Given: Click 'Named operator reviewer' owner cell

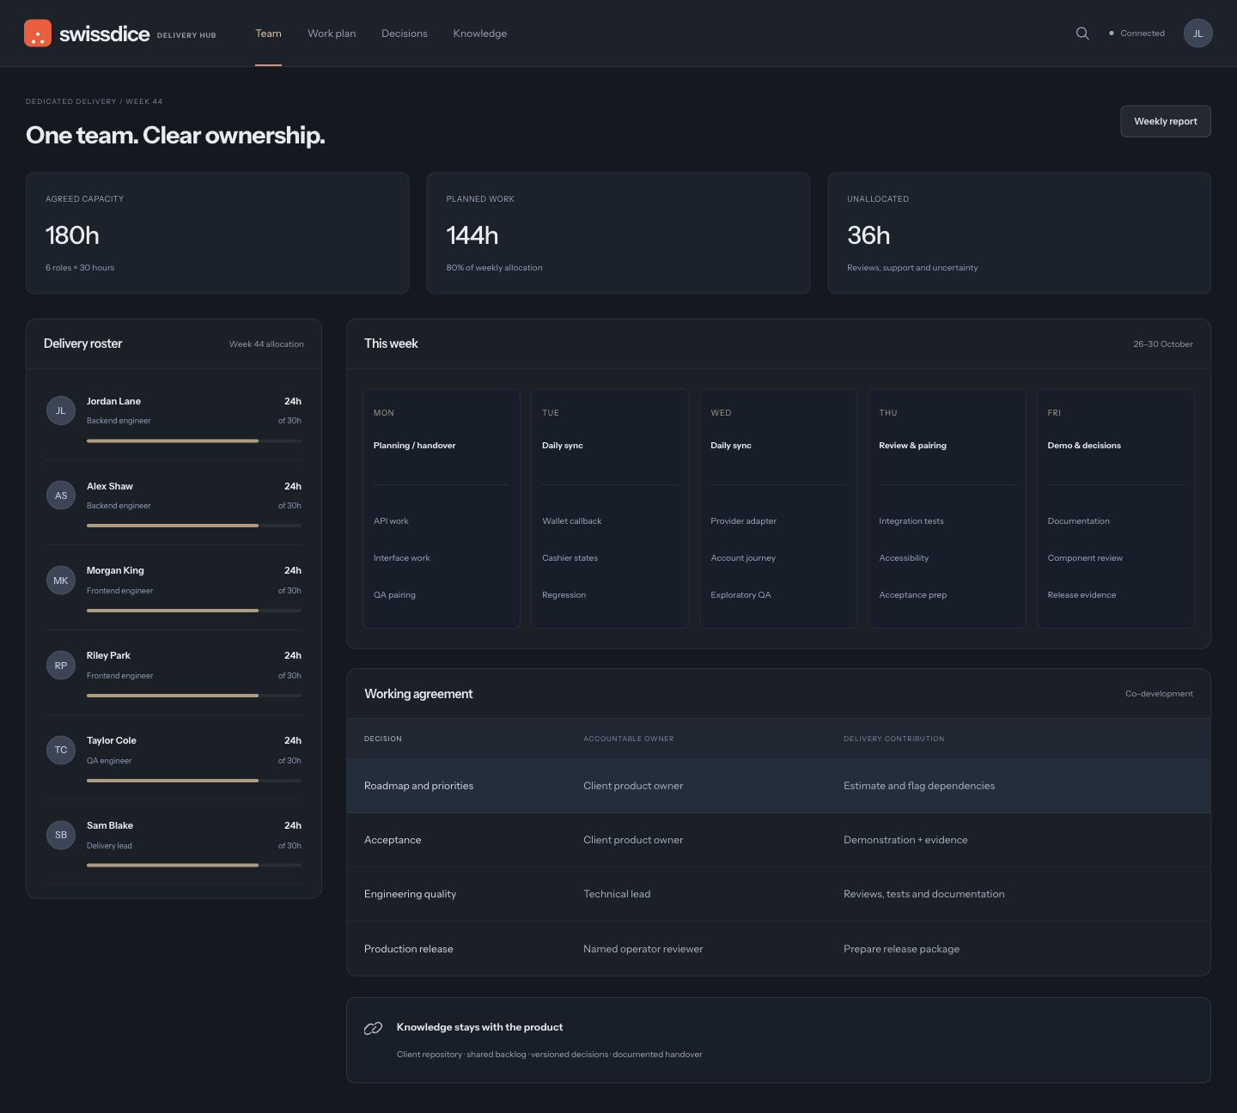Looking at the screenshot, I should point(643,949).
